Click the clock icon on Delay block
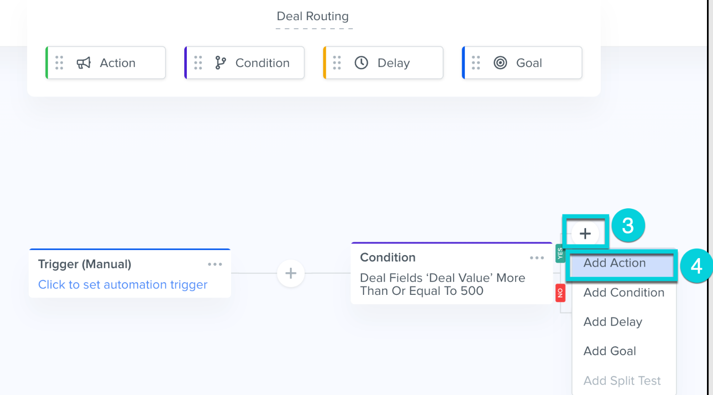713x395 pixels. [x=361, y=63]
